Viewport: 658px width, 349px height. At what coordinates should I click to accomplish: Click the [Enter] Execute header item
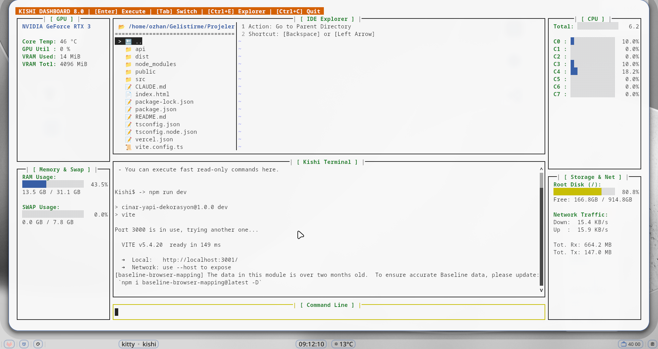(120, 11)
